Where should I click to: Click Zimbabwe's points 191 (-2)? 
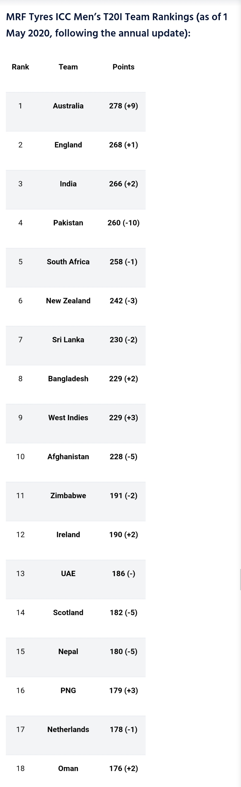[x=123, y=495]
